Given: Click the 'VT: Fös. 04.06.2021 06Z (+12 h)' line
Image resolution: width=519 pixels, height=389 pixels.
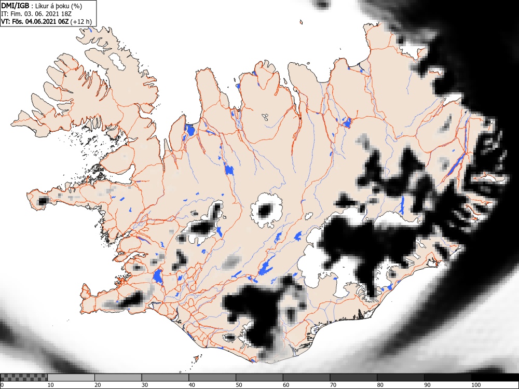Looking at the screenshot, I should [46, 21].
